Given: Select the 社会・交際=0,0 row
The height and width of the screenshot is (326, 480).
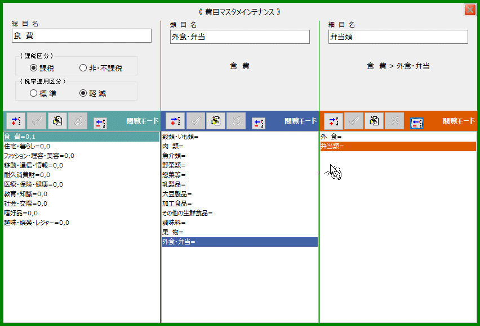Looking at the screenshot, I should (x=82, y=203).
